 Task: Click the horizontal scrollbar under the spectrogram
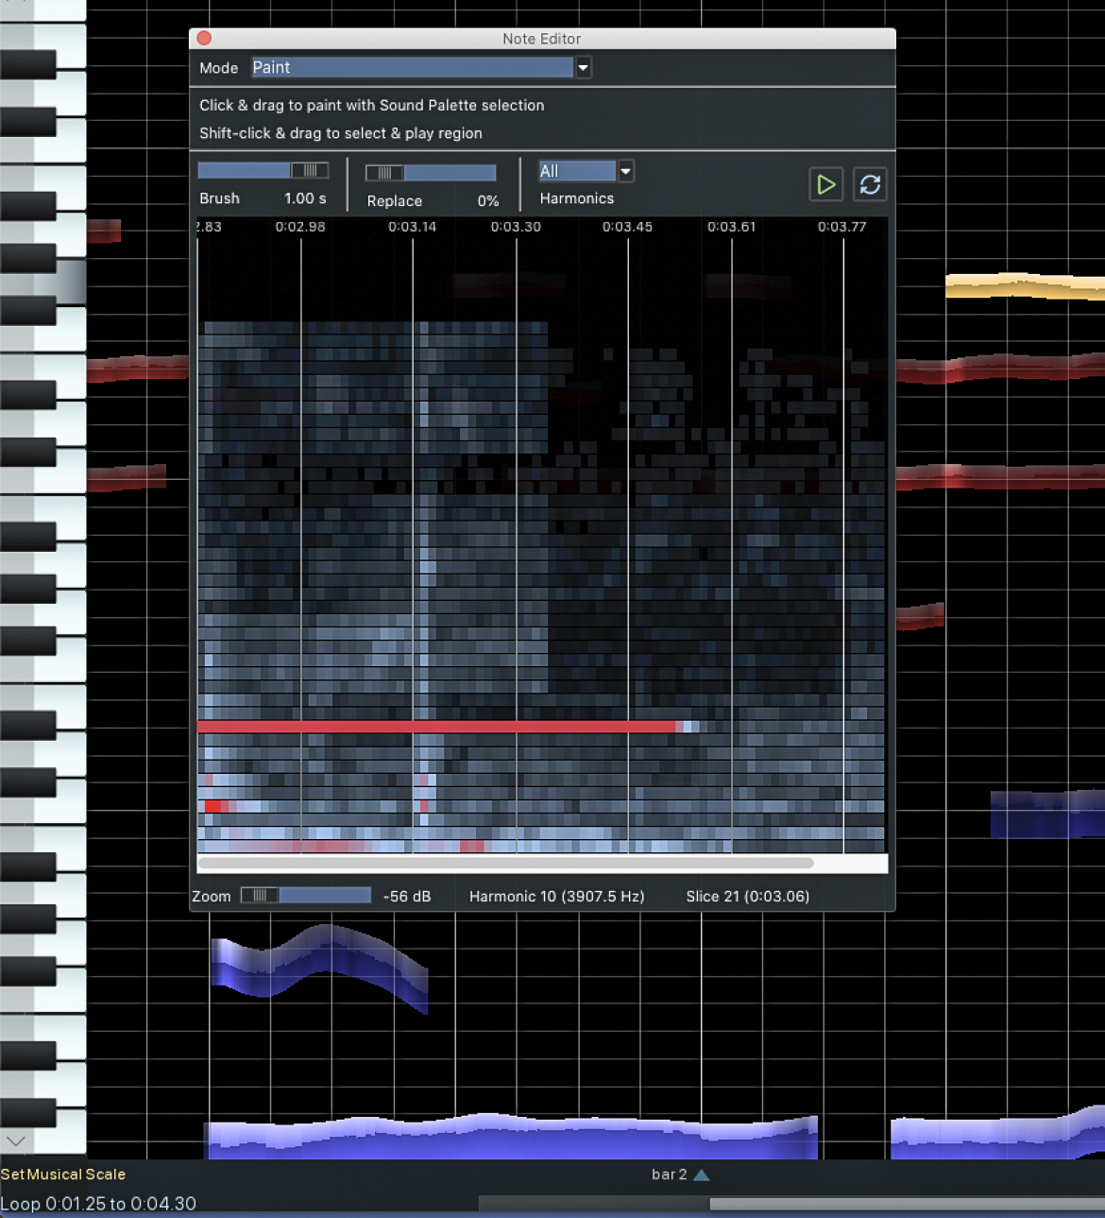click(505, 863)
